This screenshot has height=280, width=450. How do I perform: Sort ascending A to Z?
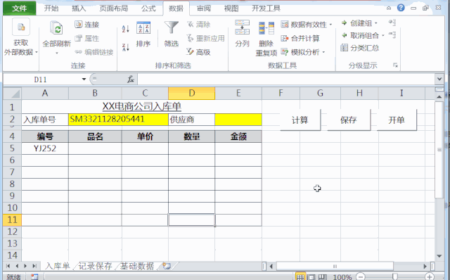pos(126,29)
